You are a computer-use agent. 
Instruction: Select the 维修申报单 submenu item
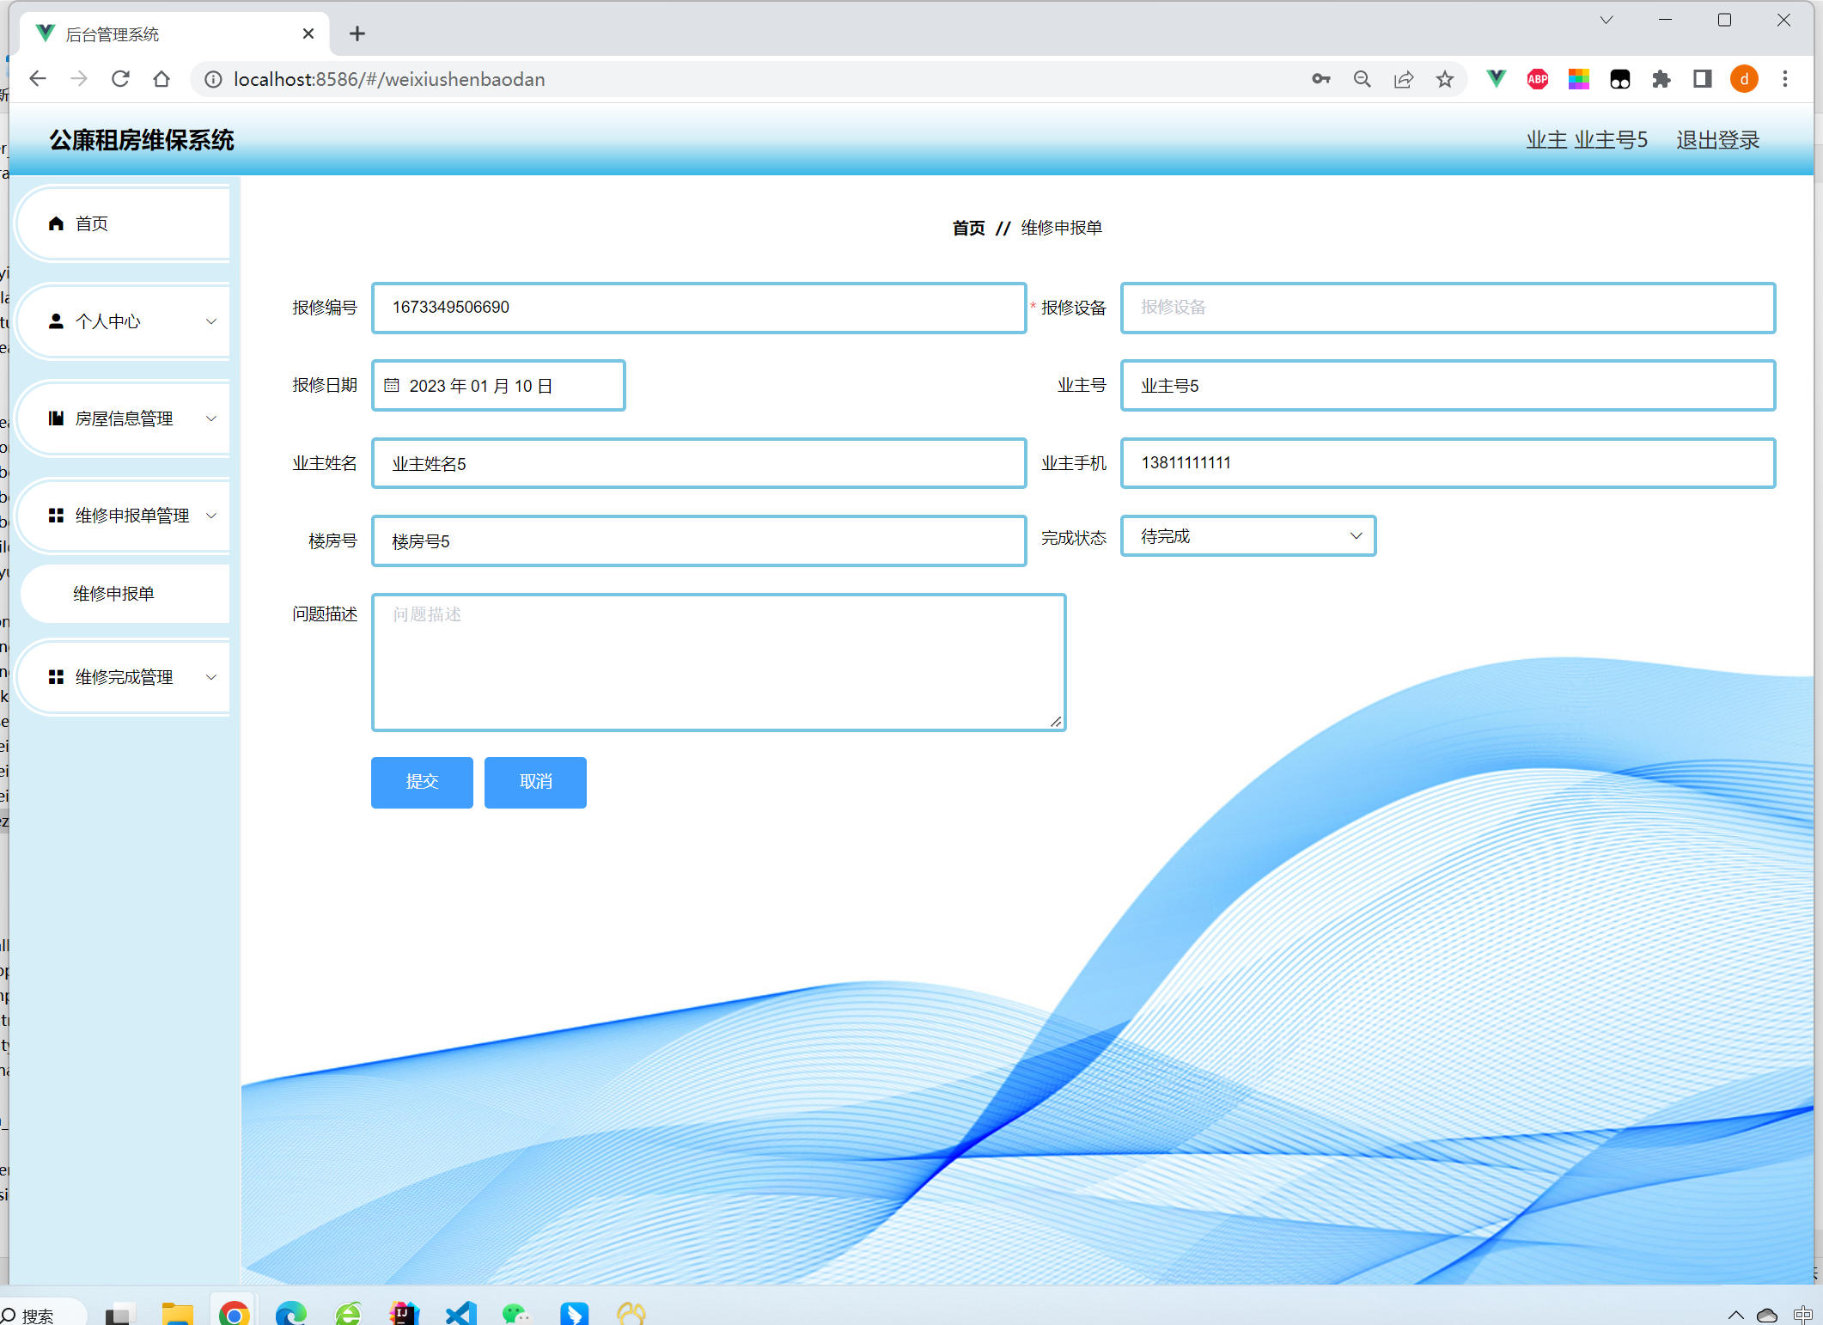(x=113, y=594)
